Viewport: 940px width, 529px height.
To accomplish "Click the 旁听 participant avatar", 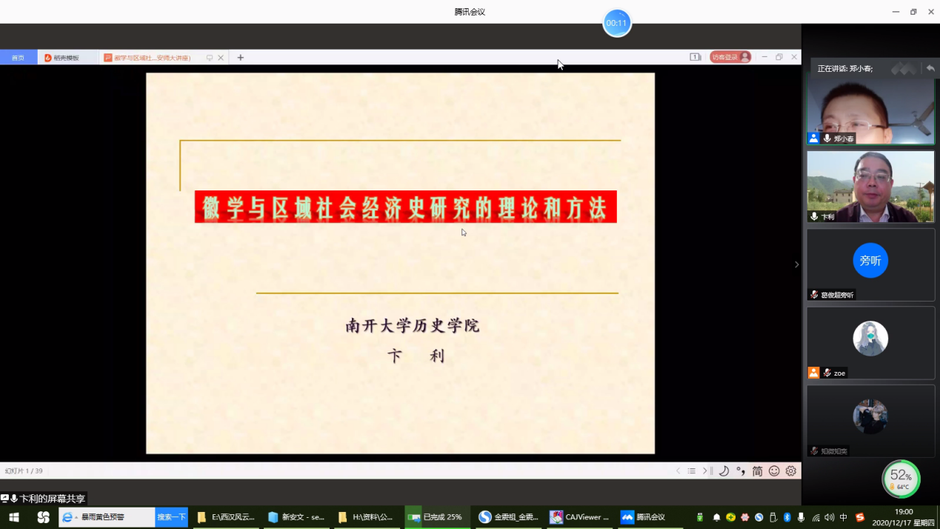I will tap(870, 261).
